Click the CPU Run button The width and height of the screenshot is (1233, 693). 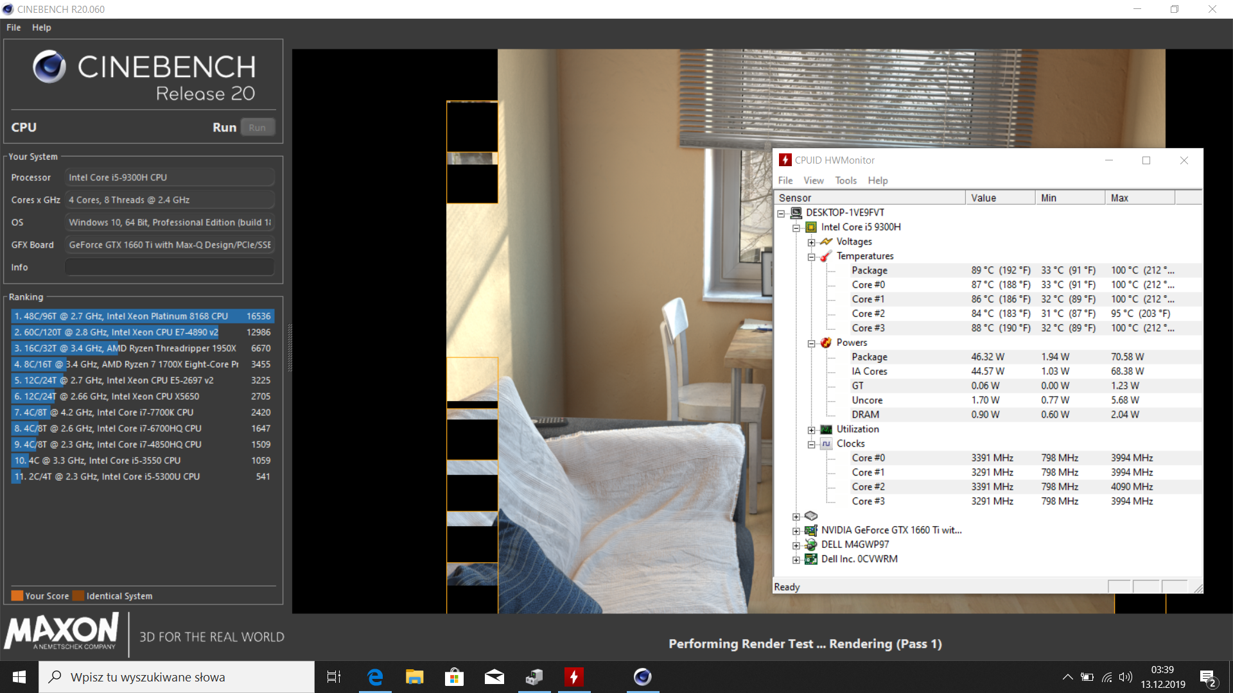[258, 127]
